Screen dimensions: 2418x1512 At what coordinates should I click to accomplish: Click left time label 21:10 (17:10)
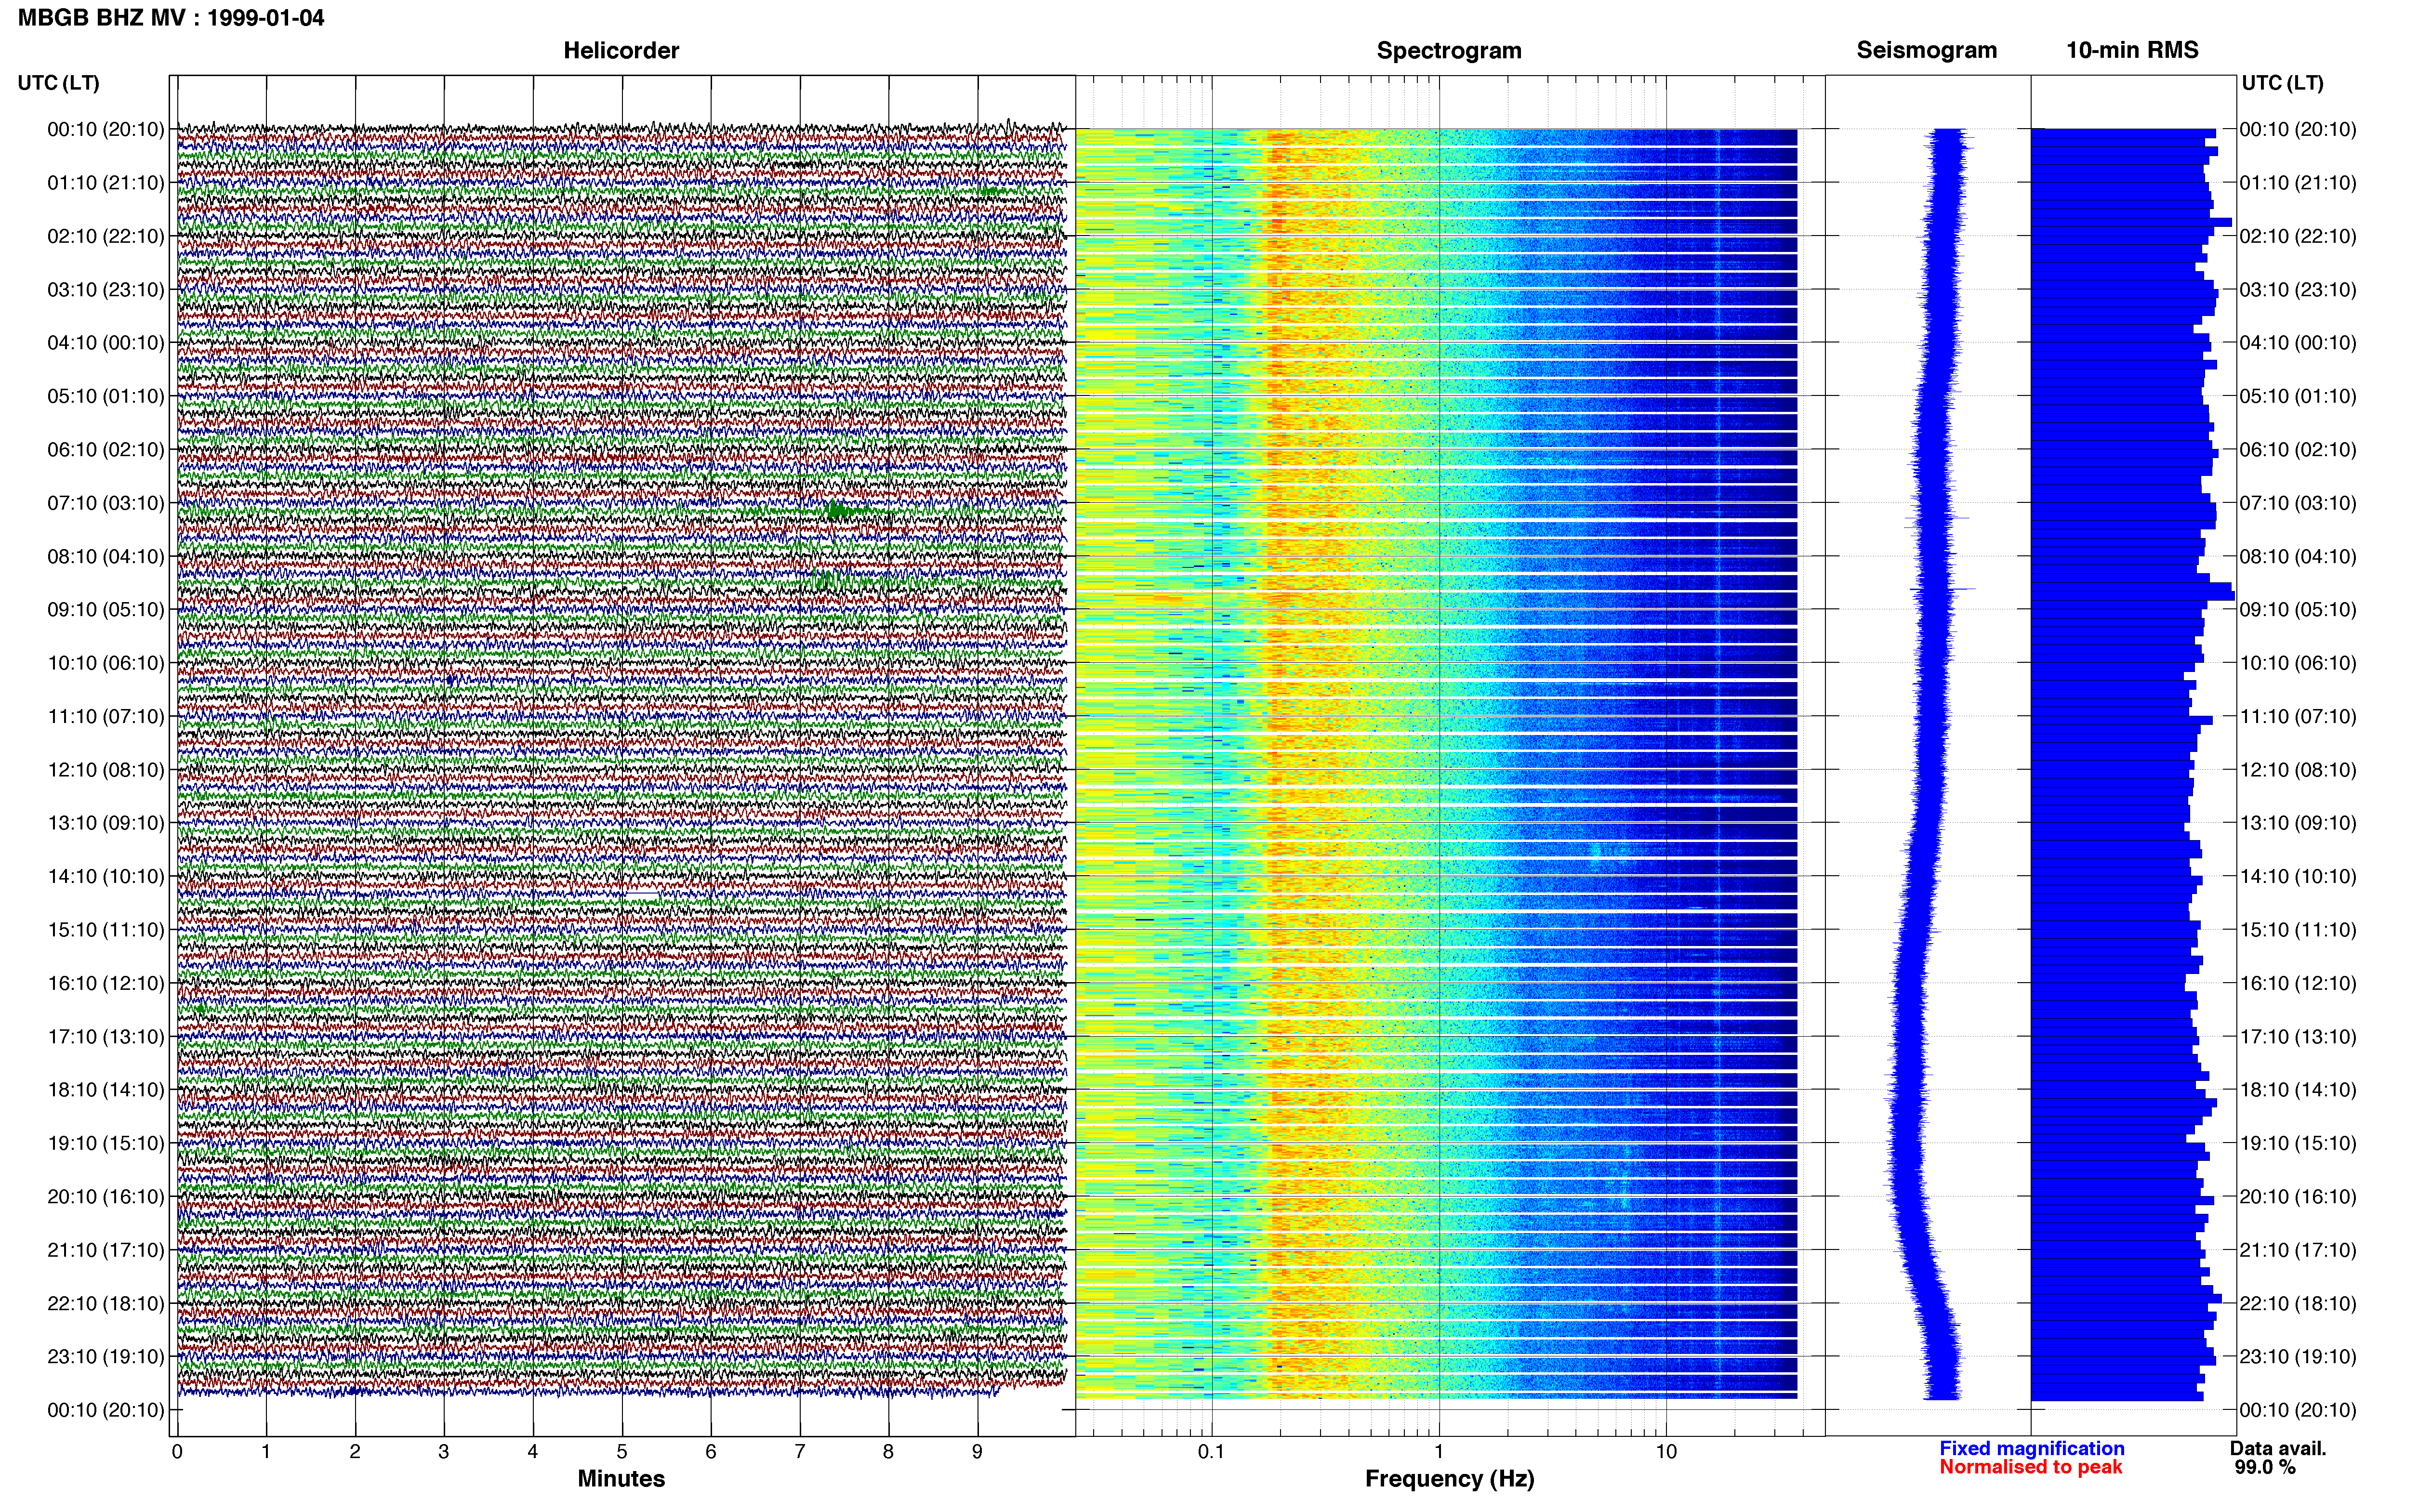coord(106,1250)
